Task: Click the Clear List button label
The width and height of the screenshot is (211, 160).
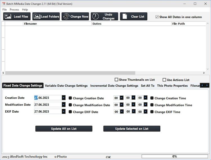Action: tap(138, 16)
